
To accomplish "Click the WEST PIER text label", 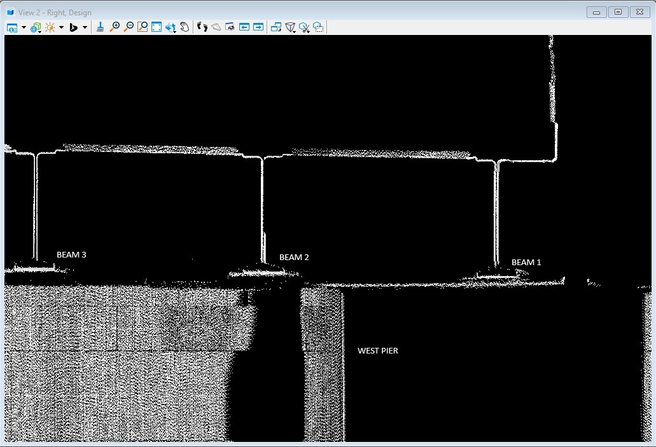I will [x=377, y=351].
